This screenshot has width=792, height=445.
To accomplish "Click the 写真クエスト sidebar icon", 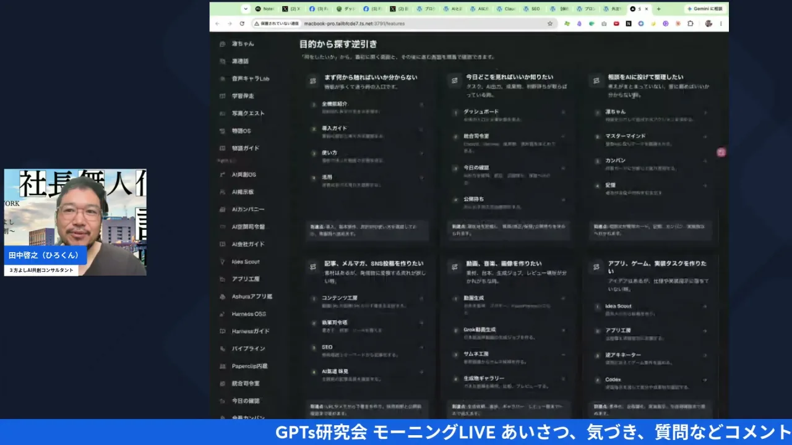I will (223, 113).
